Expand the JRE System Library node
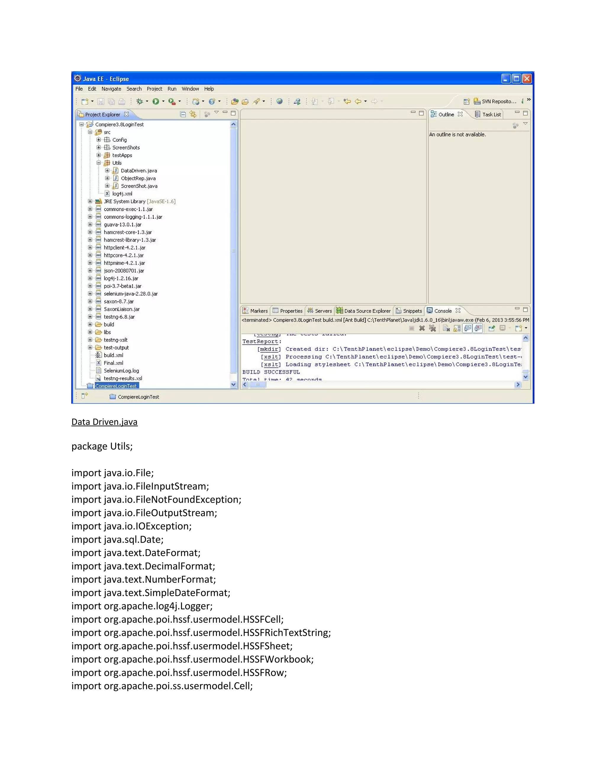This screenshot has height=784, width=606. 90,201
